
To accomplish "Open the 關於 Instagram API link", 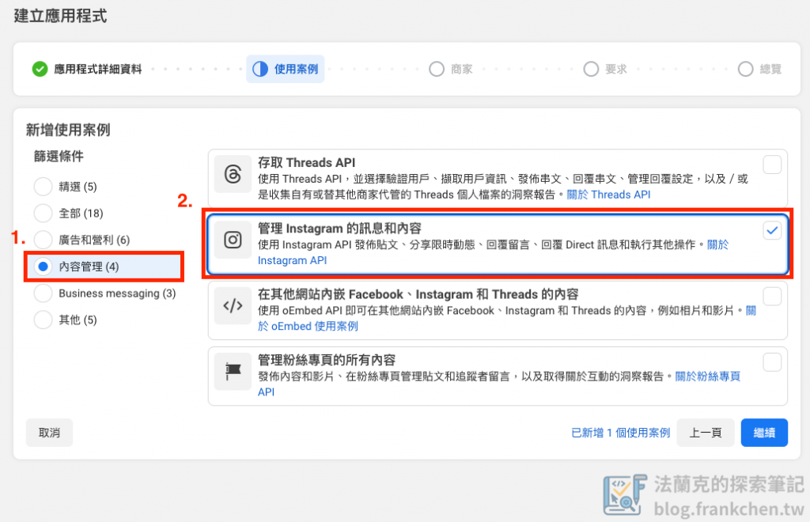I will [293, 260].
